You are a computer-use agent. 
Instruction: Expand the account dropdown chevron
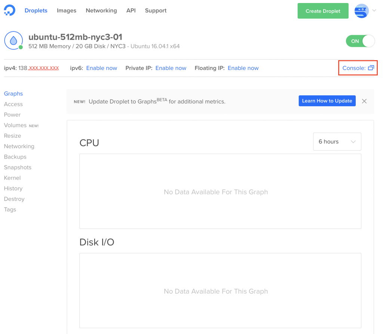tap(374, 10)
